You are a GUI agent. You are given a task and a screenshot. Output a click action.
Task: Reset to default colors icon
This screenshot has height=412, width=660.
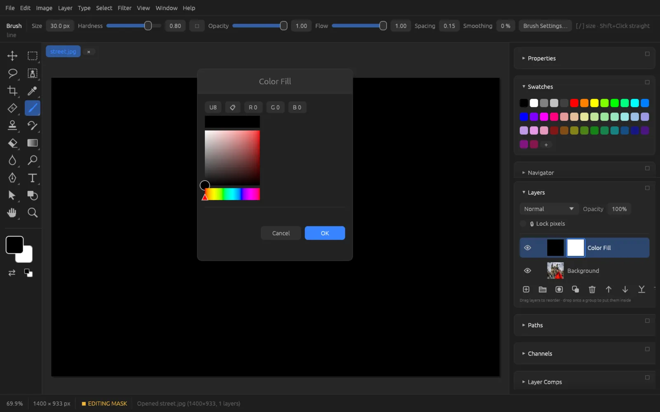click(28, 273)
